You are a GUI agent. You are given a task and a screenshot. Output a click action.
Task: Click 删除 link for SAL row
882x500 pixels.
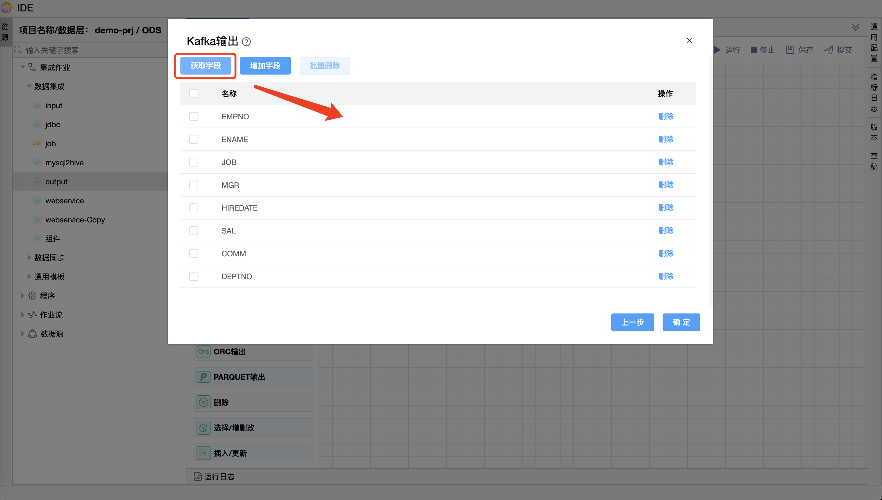coord(665,231)
